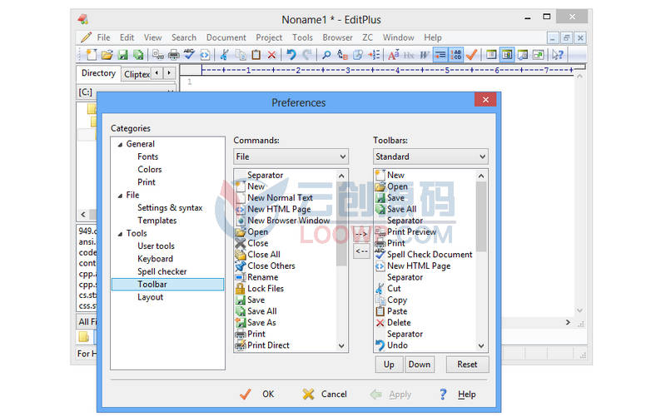Click Find magnifier icon in main toolbar
666x417 pixels.
326,55
